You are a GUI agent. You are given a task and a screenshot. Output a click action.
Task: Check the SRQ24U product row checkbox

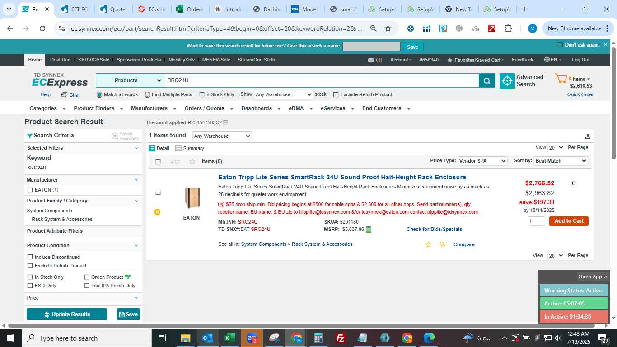coord(158,192)
